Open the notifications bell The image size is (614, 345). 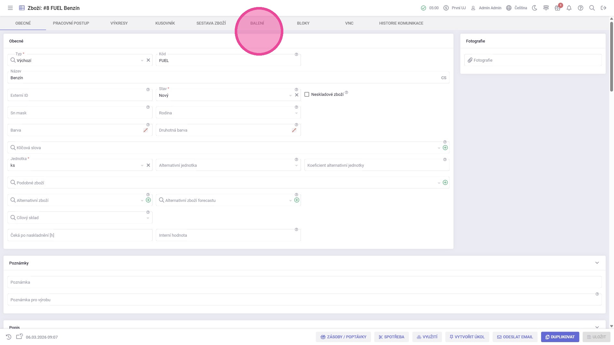(x=569, y=8)
